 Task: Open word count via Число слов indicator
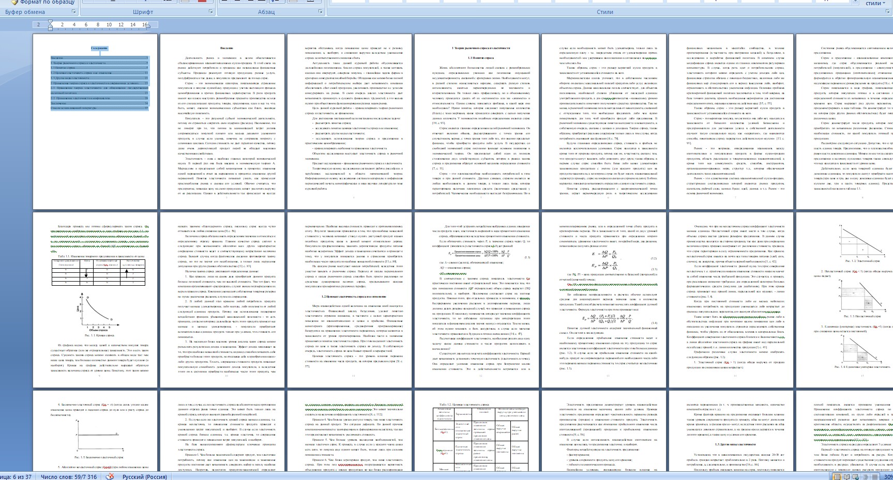[69, 476]
